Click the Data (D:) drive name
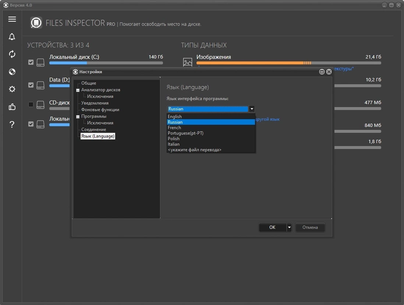Screen dimensions: 404x305 60,79
